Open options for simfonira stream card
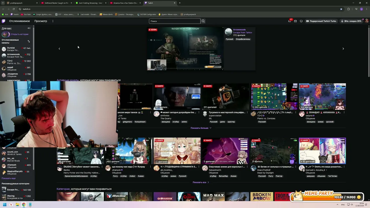Image resolution: width=370 pixels, height=208 pixels. (199, 112)
